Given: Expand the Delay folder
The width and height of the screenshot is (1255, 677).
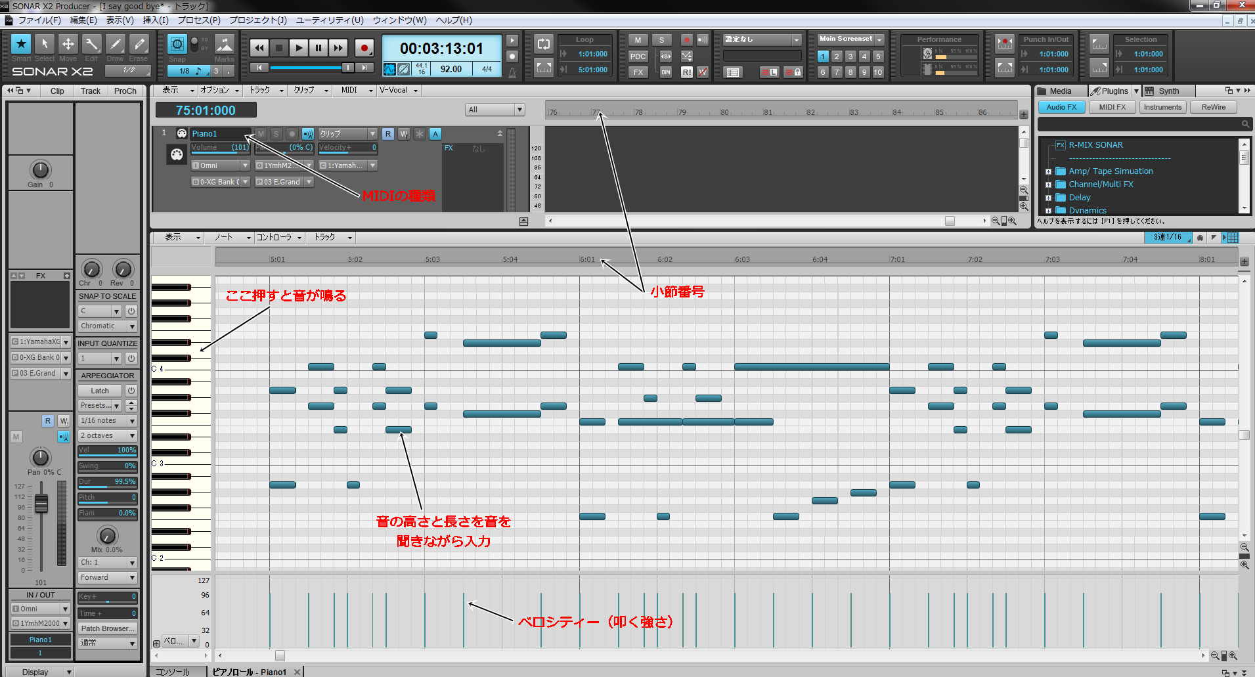Looking at the screenshot, I should [x=1049, y=198].
